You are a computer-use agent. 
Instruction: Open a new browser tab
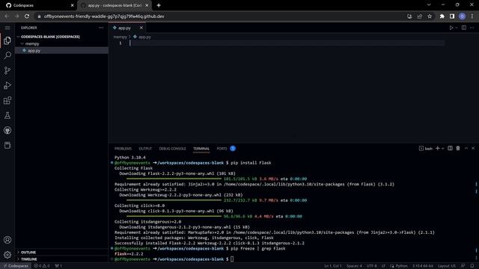coord(159,5)
